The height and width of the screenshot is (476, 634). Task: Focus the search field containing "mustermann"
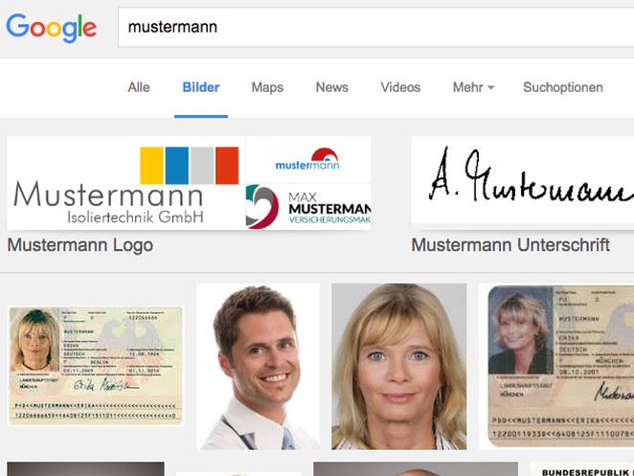click(x=374, y=27)
